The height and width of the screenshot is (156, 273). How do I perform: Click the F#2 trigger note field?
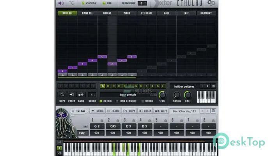point(83,133)
